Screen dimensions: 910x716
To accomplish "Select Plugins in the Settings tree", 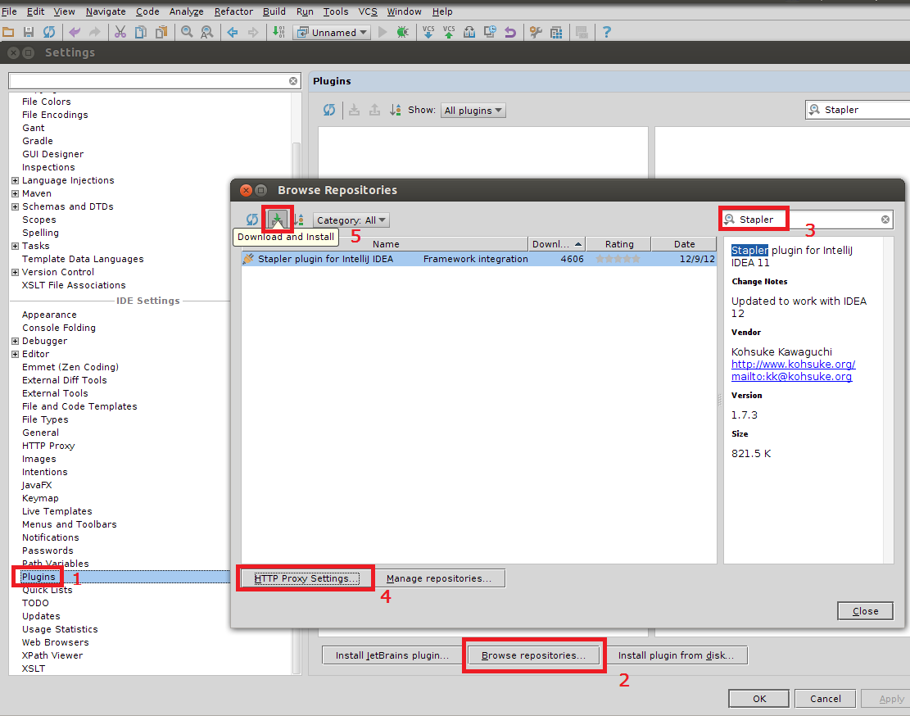I will [38, 577].
